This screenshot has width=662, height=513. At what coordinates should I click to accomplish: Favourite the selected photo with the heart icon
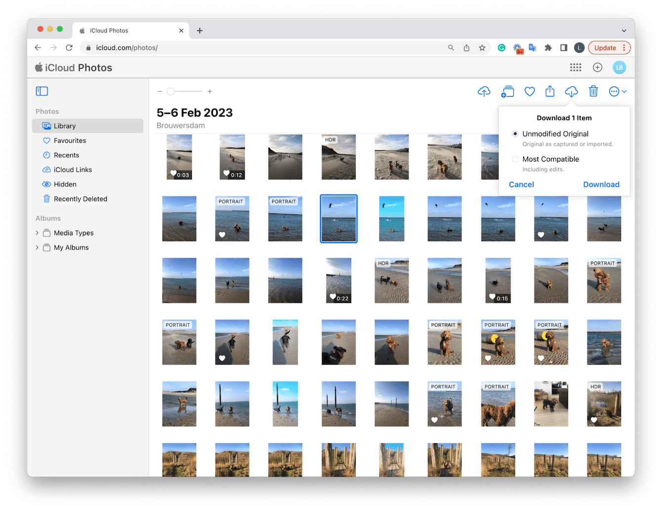(x=530, y=91)
